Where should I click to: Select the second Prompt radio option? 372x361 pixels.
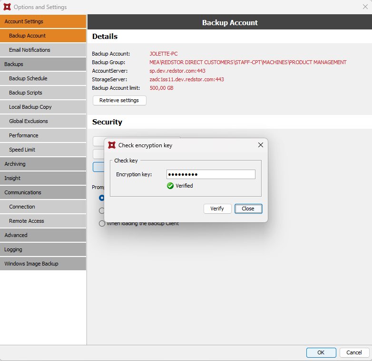pos(101,210)
